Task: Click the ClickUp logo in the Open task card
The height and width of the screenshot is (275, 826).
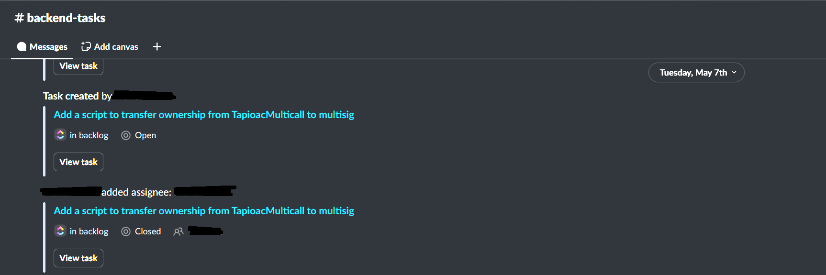Action: coord(60,135)
